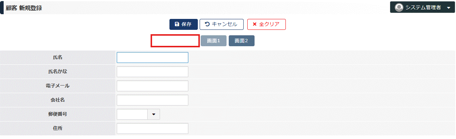Screen dimensions: 456x139
Task: Click the undo arrow icon on キャンセル
Action: (207, 24)
